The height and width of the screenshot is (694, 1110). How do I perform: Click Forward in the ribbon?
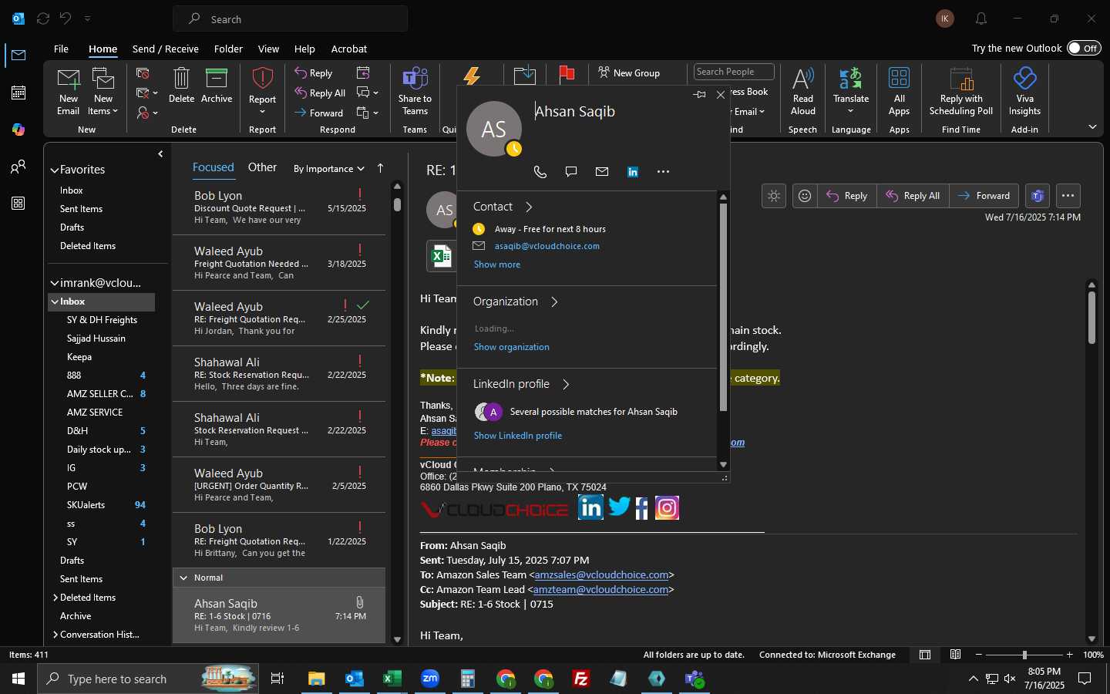pos(319,113)
